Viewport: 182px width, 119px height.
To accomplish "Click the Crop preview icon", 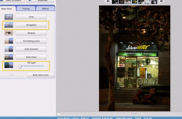I will [x=9, y=17].
